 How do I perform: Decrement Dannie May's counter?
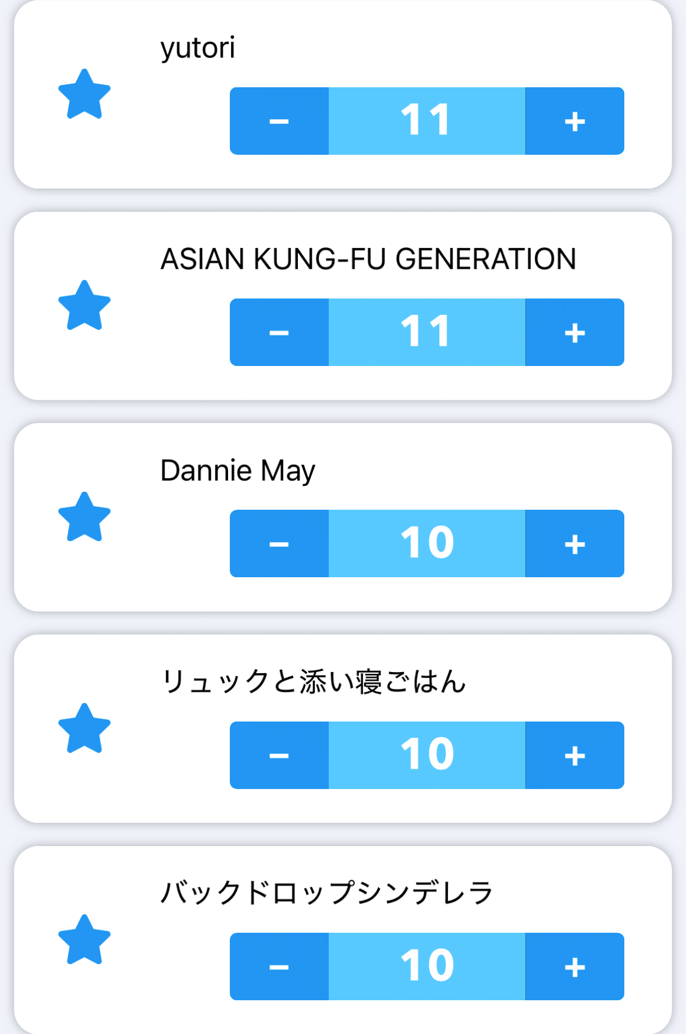[279, 543]
